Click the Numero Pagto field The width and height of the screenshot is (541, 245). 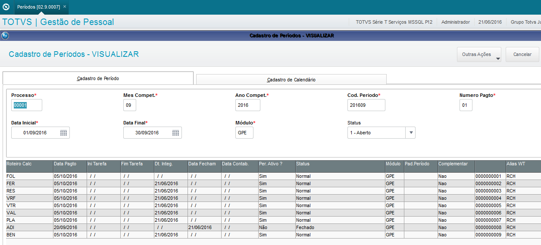coord(466,105)
